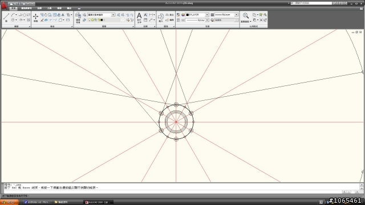Image resolution: width=365 pixels, height=205 pixels.
Task: Click Open file in quick access toolbar
Action: [15, 4]
